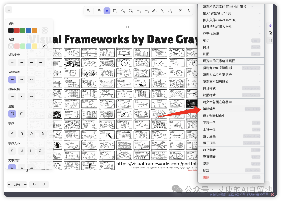Choose dashed border style
The image size is (281, 201).
22,79
